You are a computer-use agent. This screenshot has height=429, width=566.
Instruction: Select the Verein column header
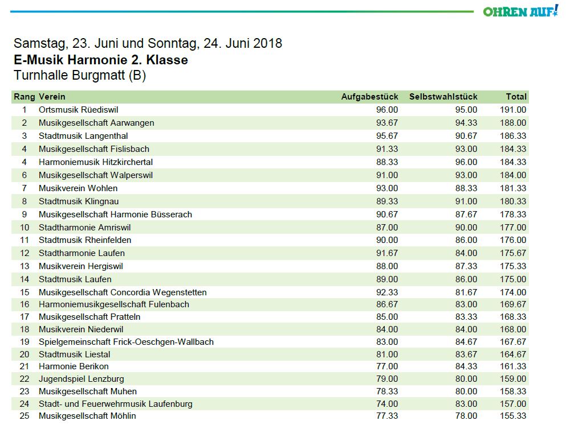(52, 97)
